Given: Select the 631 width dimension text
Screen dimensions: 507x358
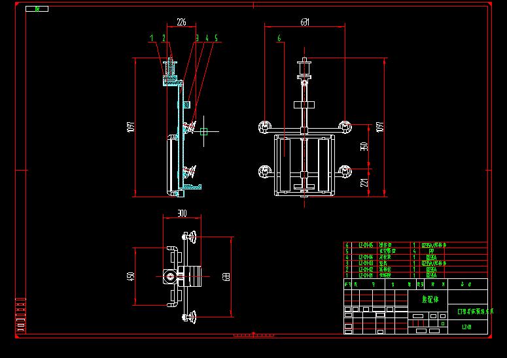Looking at the screenshot, I should click(x=305, y=22).
